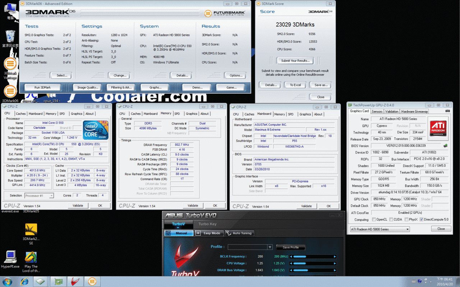Click the DRAM Frequency field in CPU-Z
This screenshot has height=287, width=460.
point(182,145)
